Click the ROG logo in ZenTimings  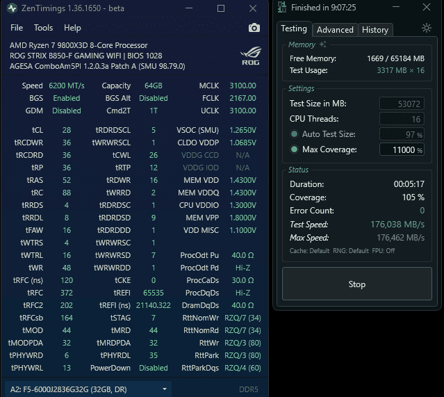(x=251, y=56)
